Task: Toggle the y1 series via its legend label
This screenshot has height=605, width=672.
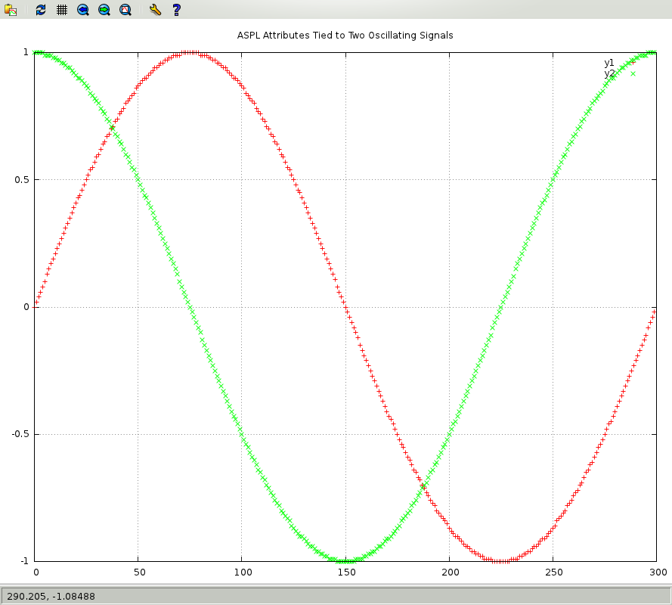Action: point(609,63)
